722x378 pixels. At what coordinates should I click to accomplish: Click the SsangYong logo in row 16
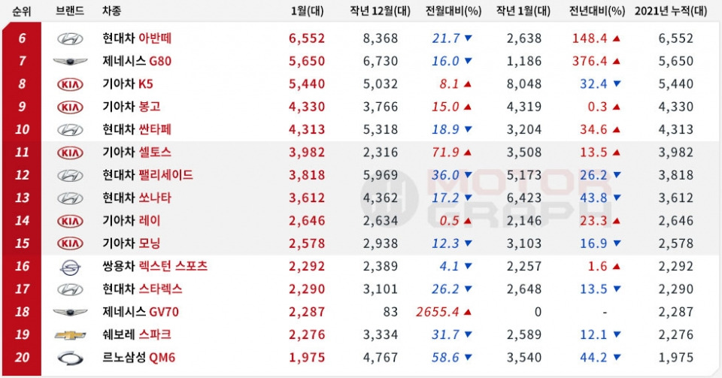click(70, 267)
